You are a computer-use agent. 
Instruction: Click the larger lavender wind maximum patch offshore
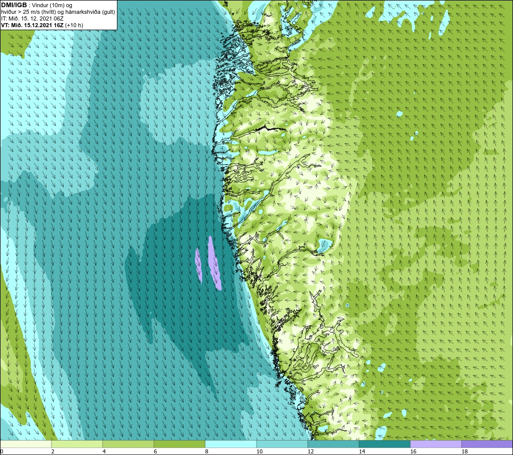(x=214, y=263)
